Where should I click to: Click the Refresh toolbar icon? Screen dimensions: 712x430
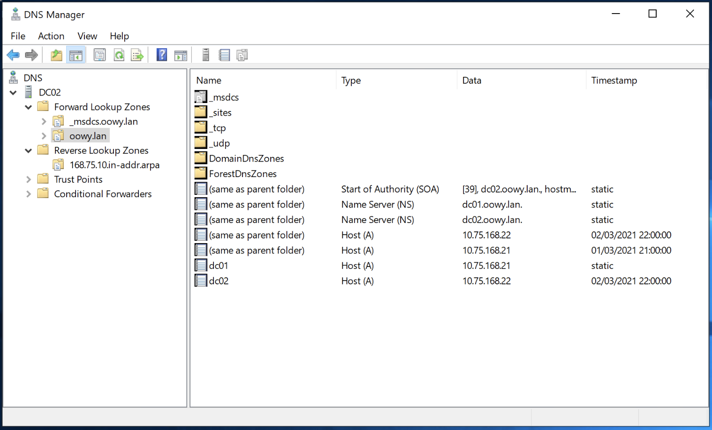click(119, 55)
